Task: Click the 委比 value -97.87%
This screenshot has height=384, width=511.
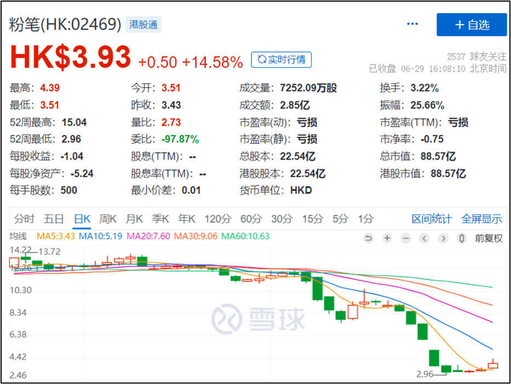Action: pyautogui.click(x=180, y=139)
